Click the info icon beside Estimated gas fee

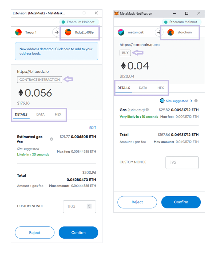pos(51,139)
